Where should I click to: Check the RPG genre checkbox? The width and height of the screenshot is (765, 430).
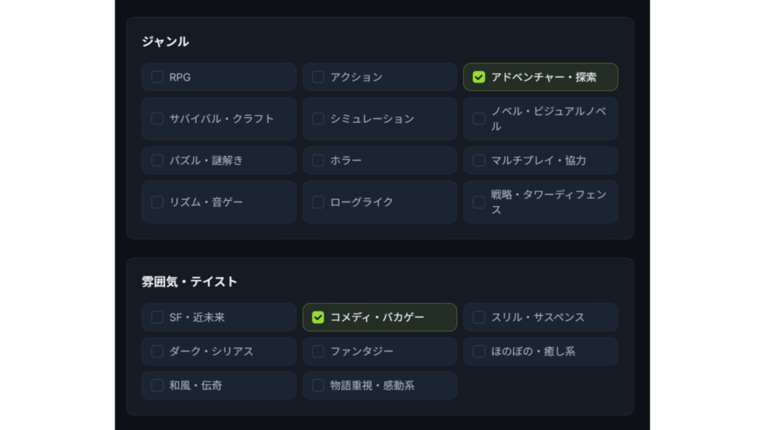click(158, 77)
